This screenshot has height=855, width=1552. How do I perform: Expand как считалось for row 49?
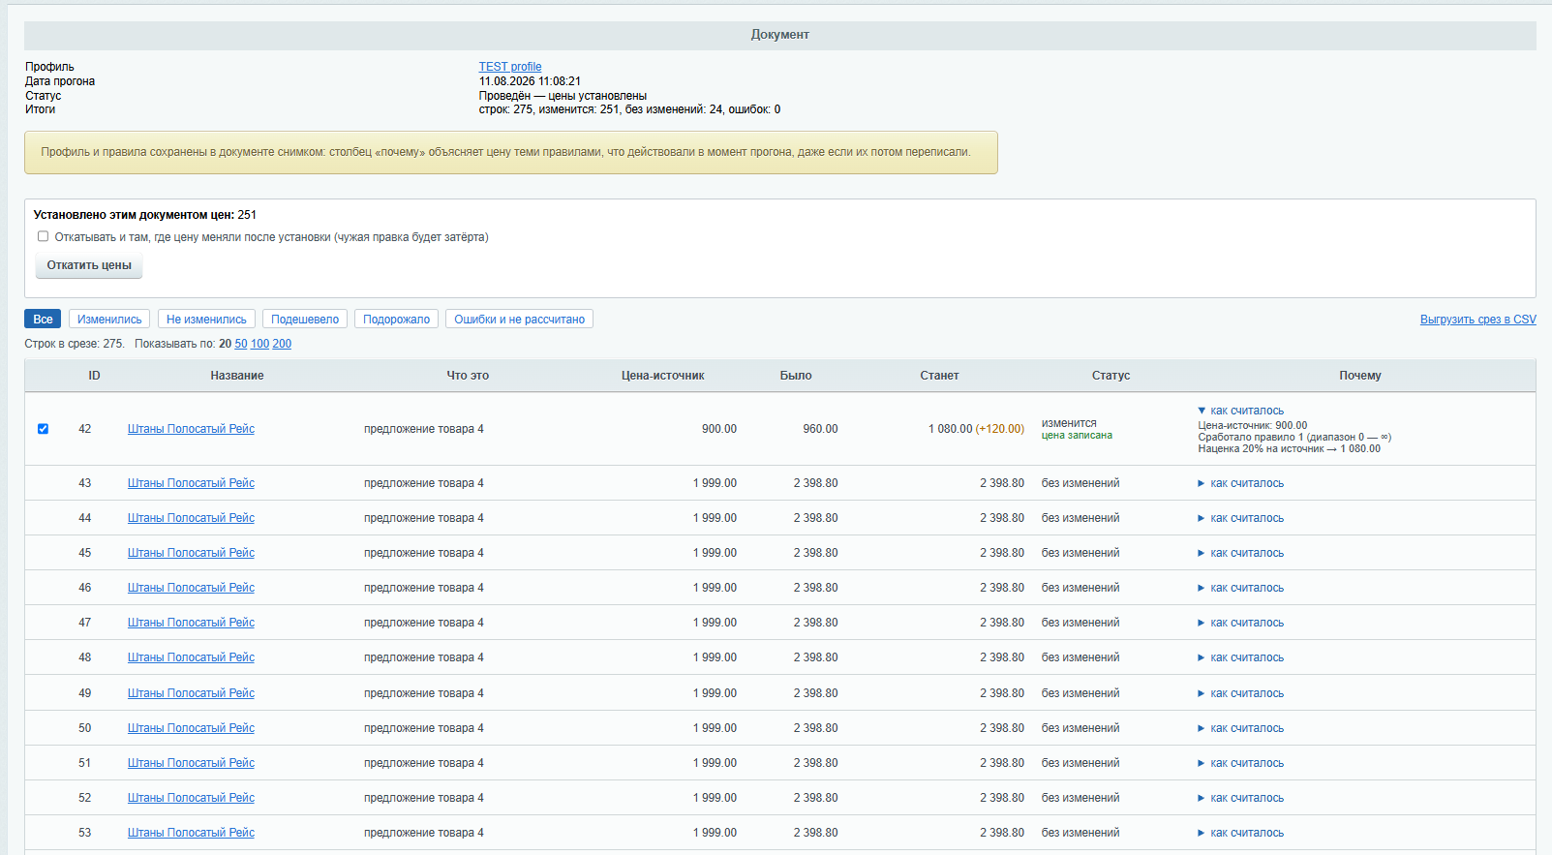pos(1241,693)
